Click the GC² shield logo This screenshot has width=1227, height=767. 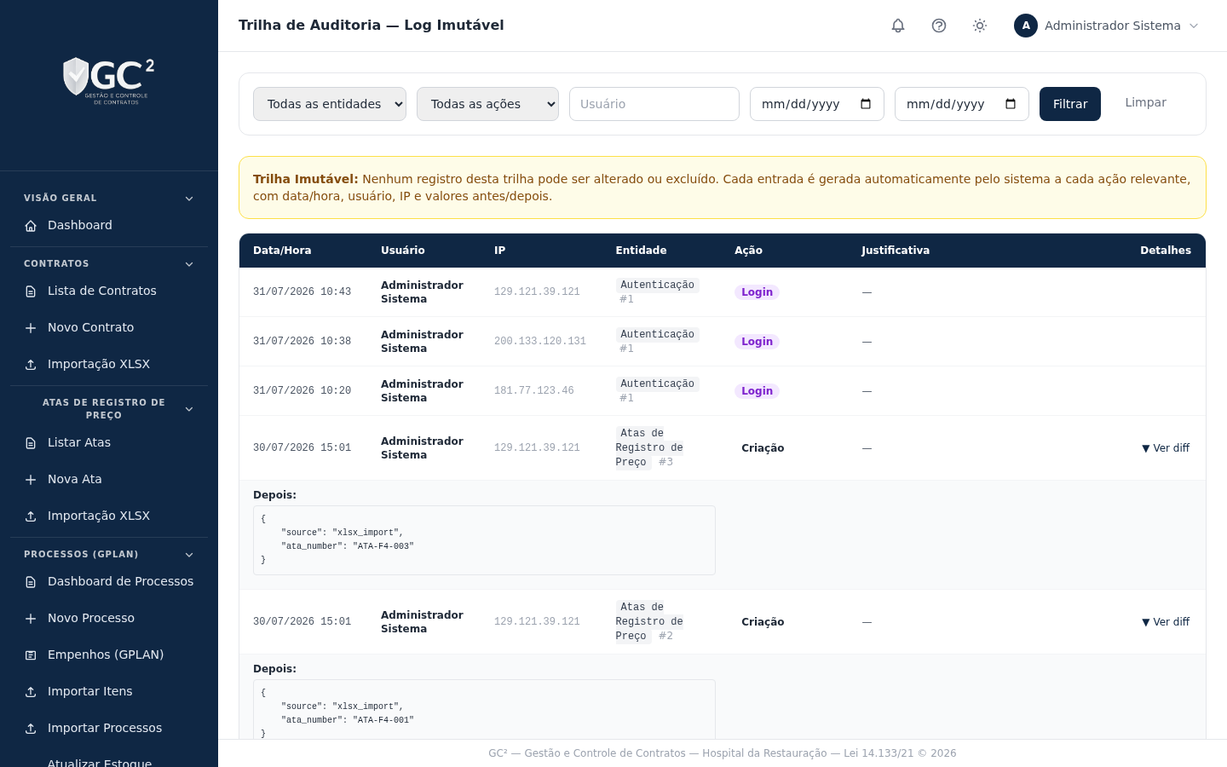click(x=109, y=81)
